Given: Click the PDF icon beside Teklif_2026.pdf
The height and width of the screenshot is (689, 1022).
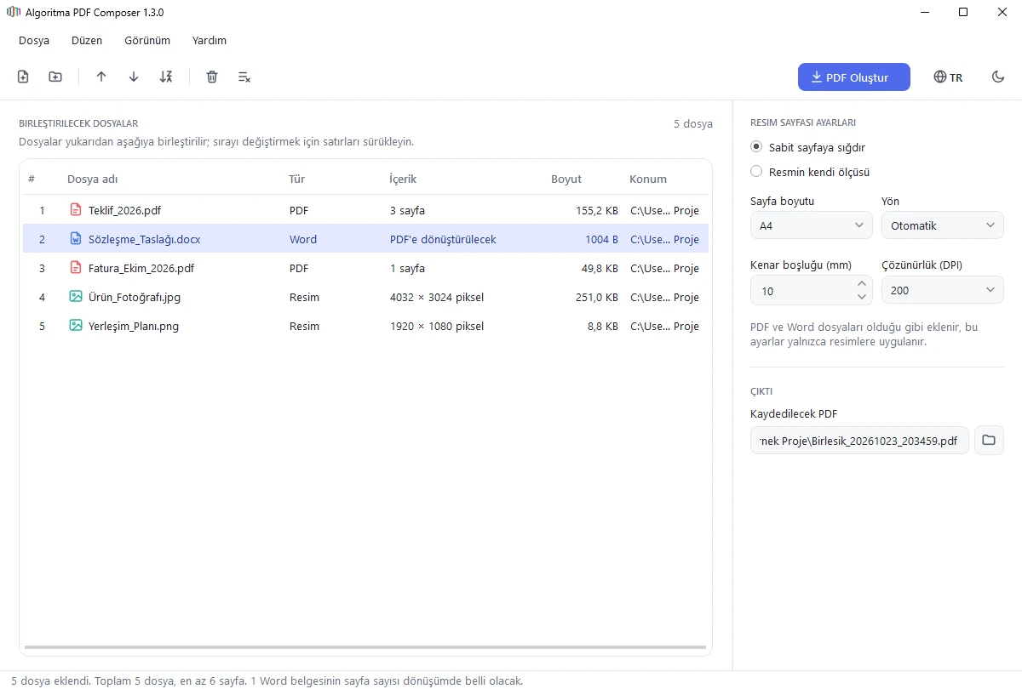Looking at the screenshot, I should pyautogui.click(x=76, y=210).
